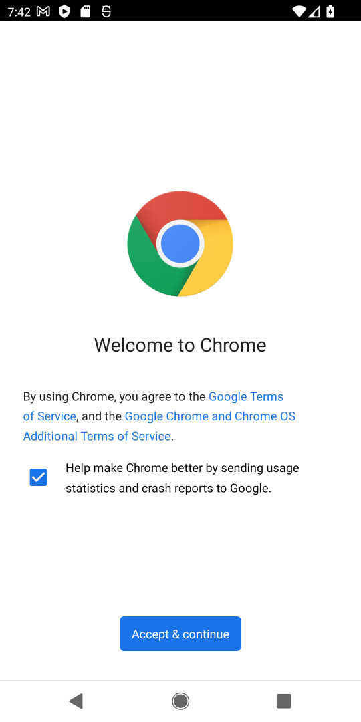Image resolution: width=361 pixels, height=722 pixels.
Task: Tap the 'Welcome to Chrome' heading
Action: pyautogui.click(x=180, y=345)
